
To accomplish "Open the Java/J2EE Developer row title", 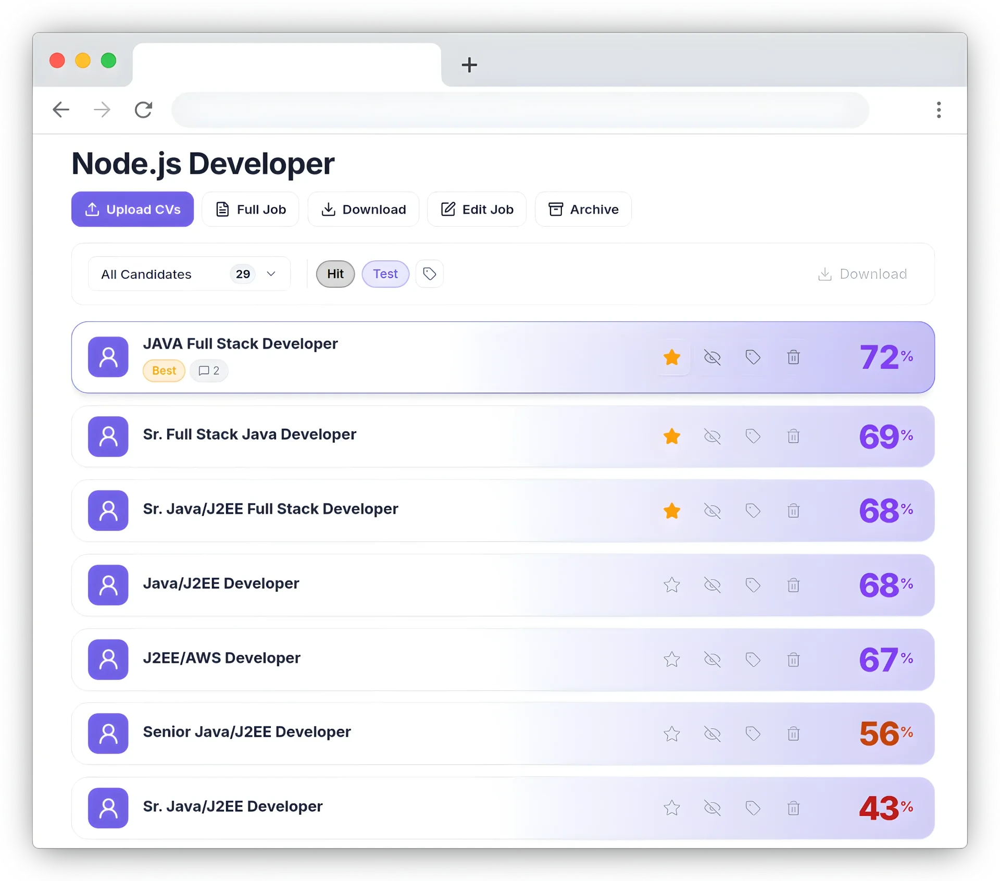I will point(221,584).
